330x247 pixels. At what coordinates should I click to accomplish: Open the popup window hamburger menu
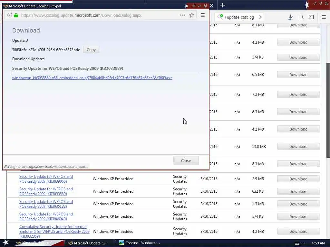tap(203, 15)
